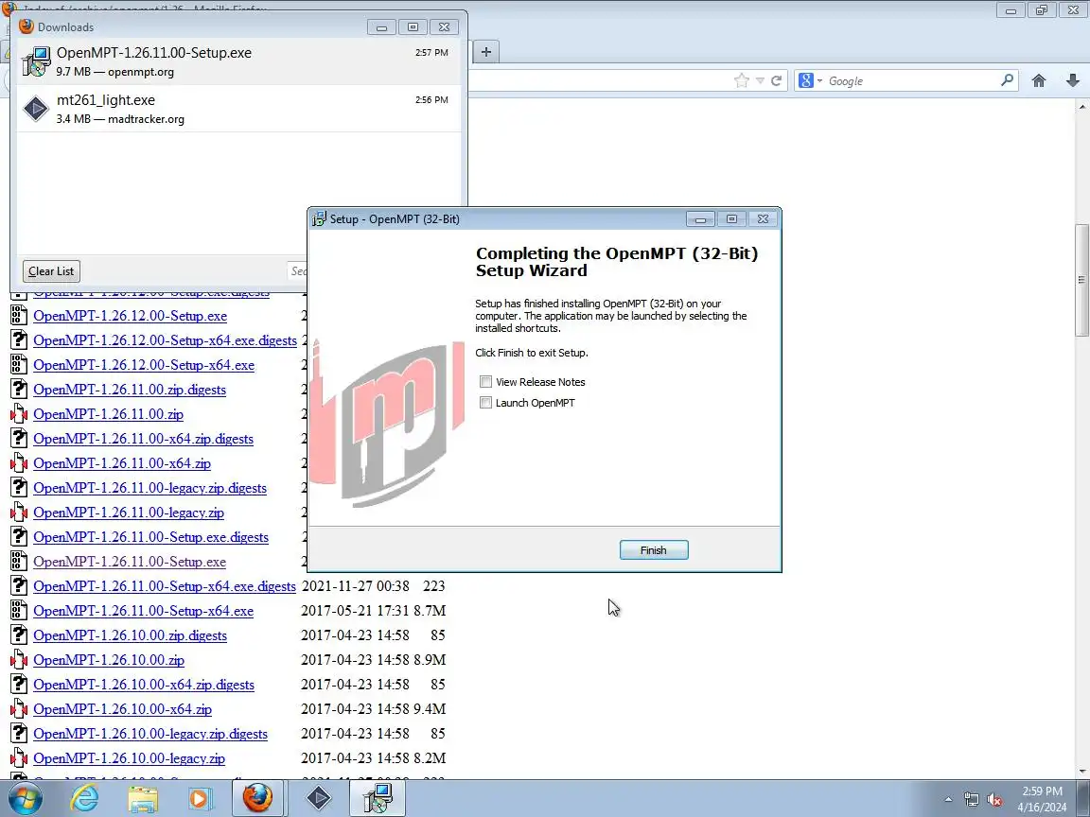
Task: Click Finish to exit Setup
Action: pos(654,549)
